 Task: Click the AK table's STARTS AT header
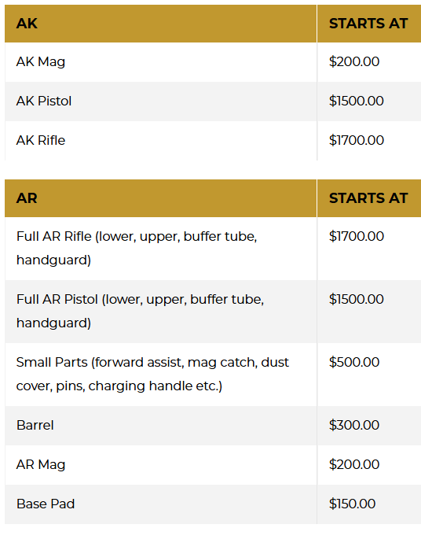(x=368, y=24)
